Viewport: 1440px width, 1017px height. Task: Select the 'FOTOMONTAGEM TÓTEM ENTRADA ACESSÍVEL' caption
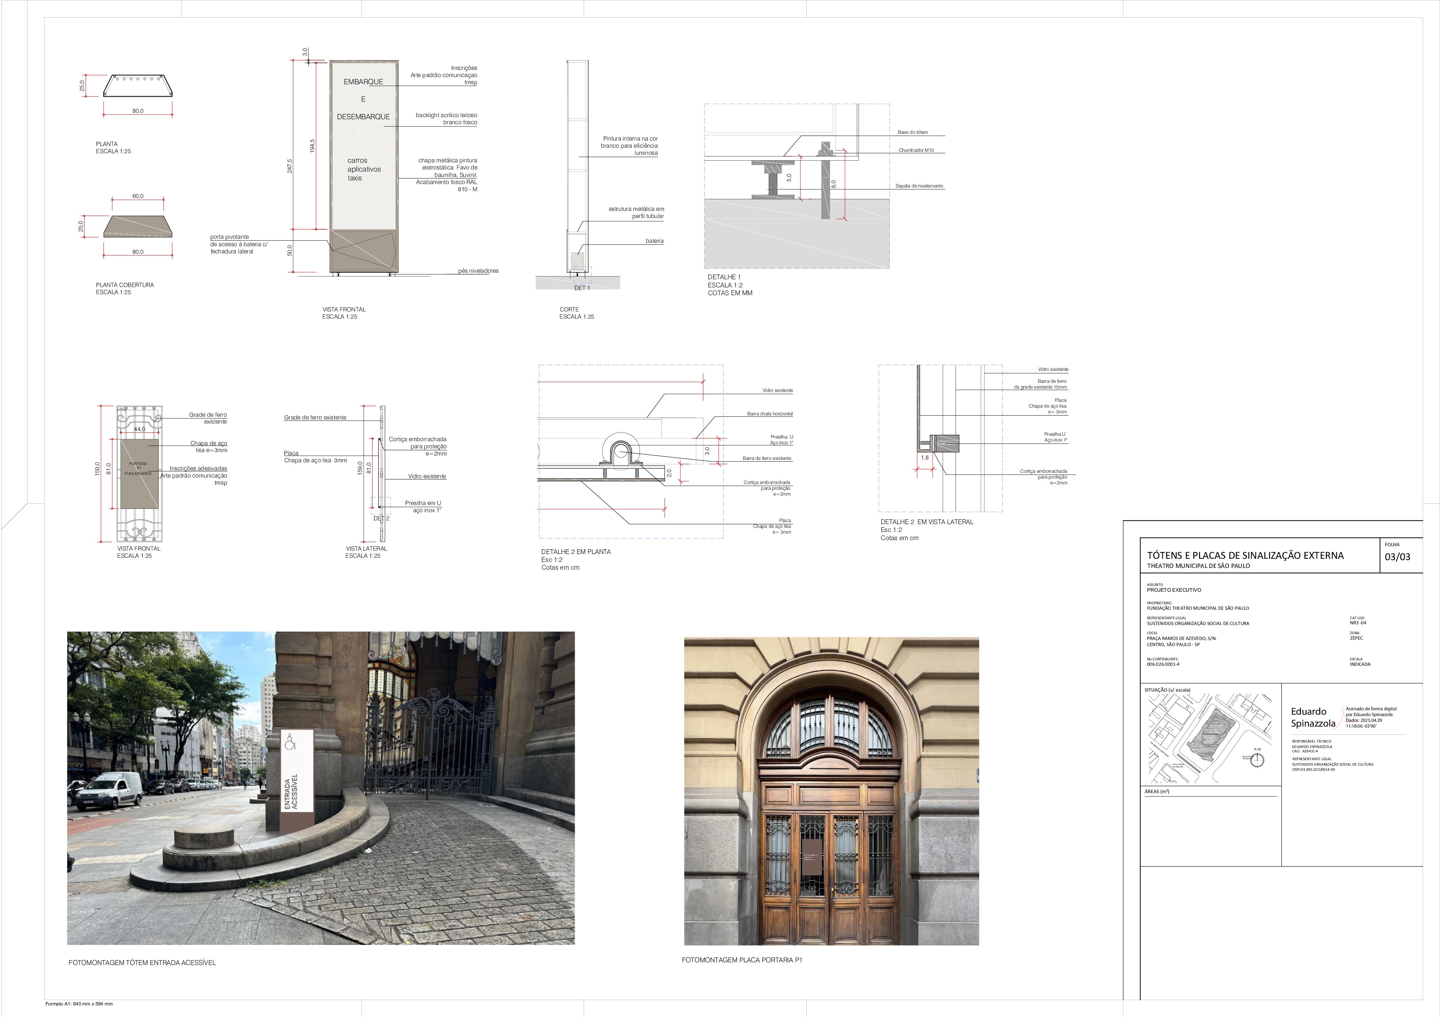click(x=142, y=962)
